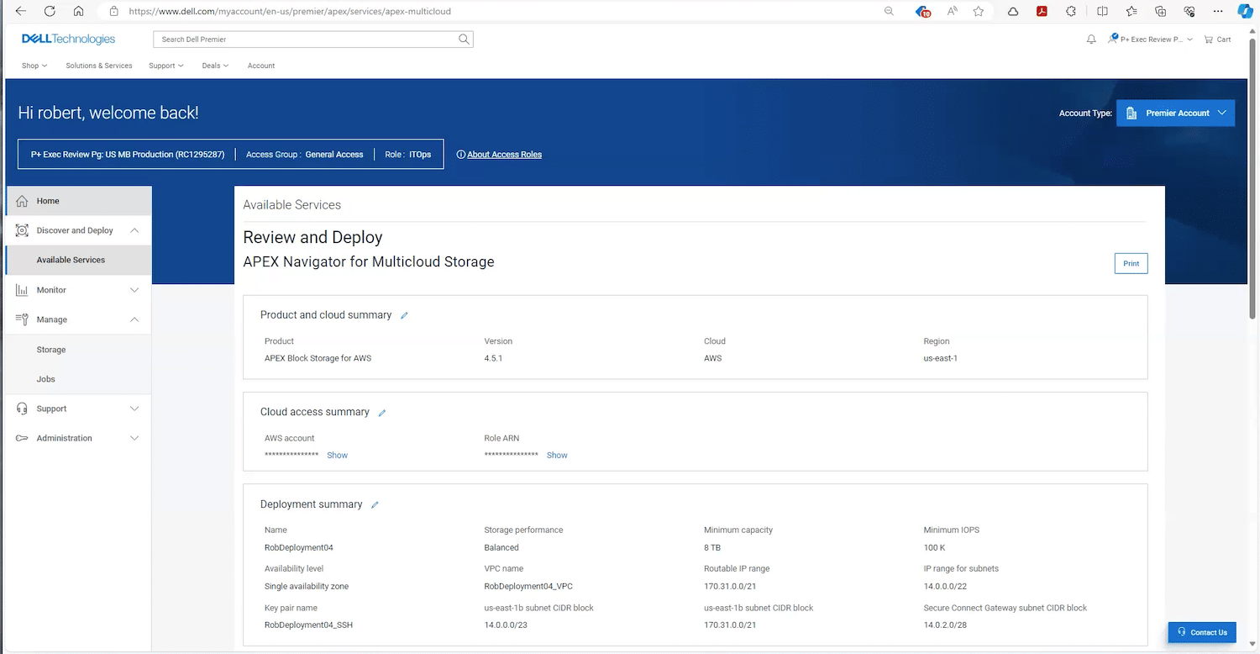Click the deployment name RobDeployment04

(x=299, y=548)
